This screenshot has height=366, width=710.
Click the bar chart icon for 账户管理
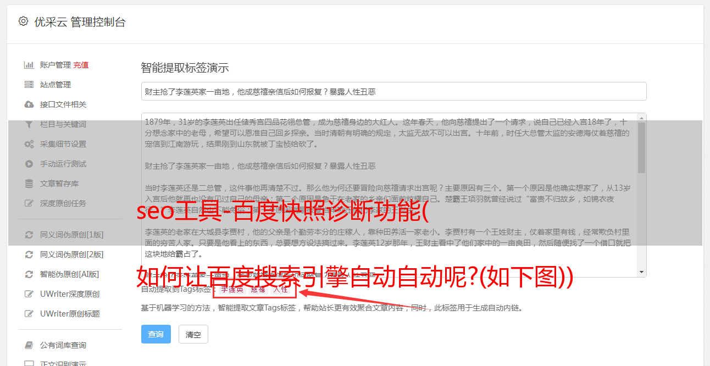29,65
